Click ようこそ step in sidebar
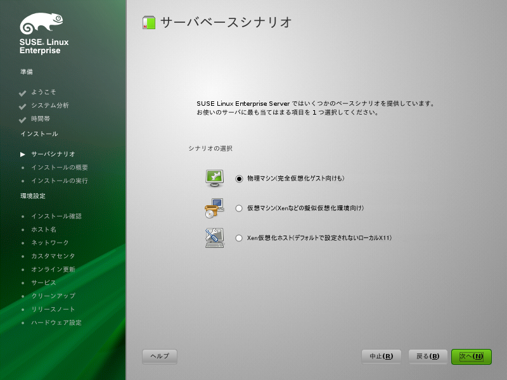 coord(44,92)
